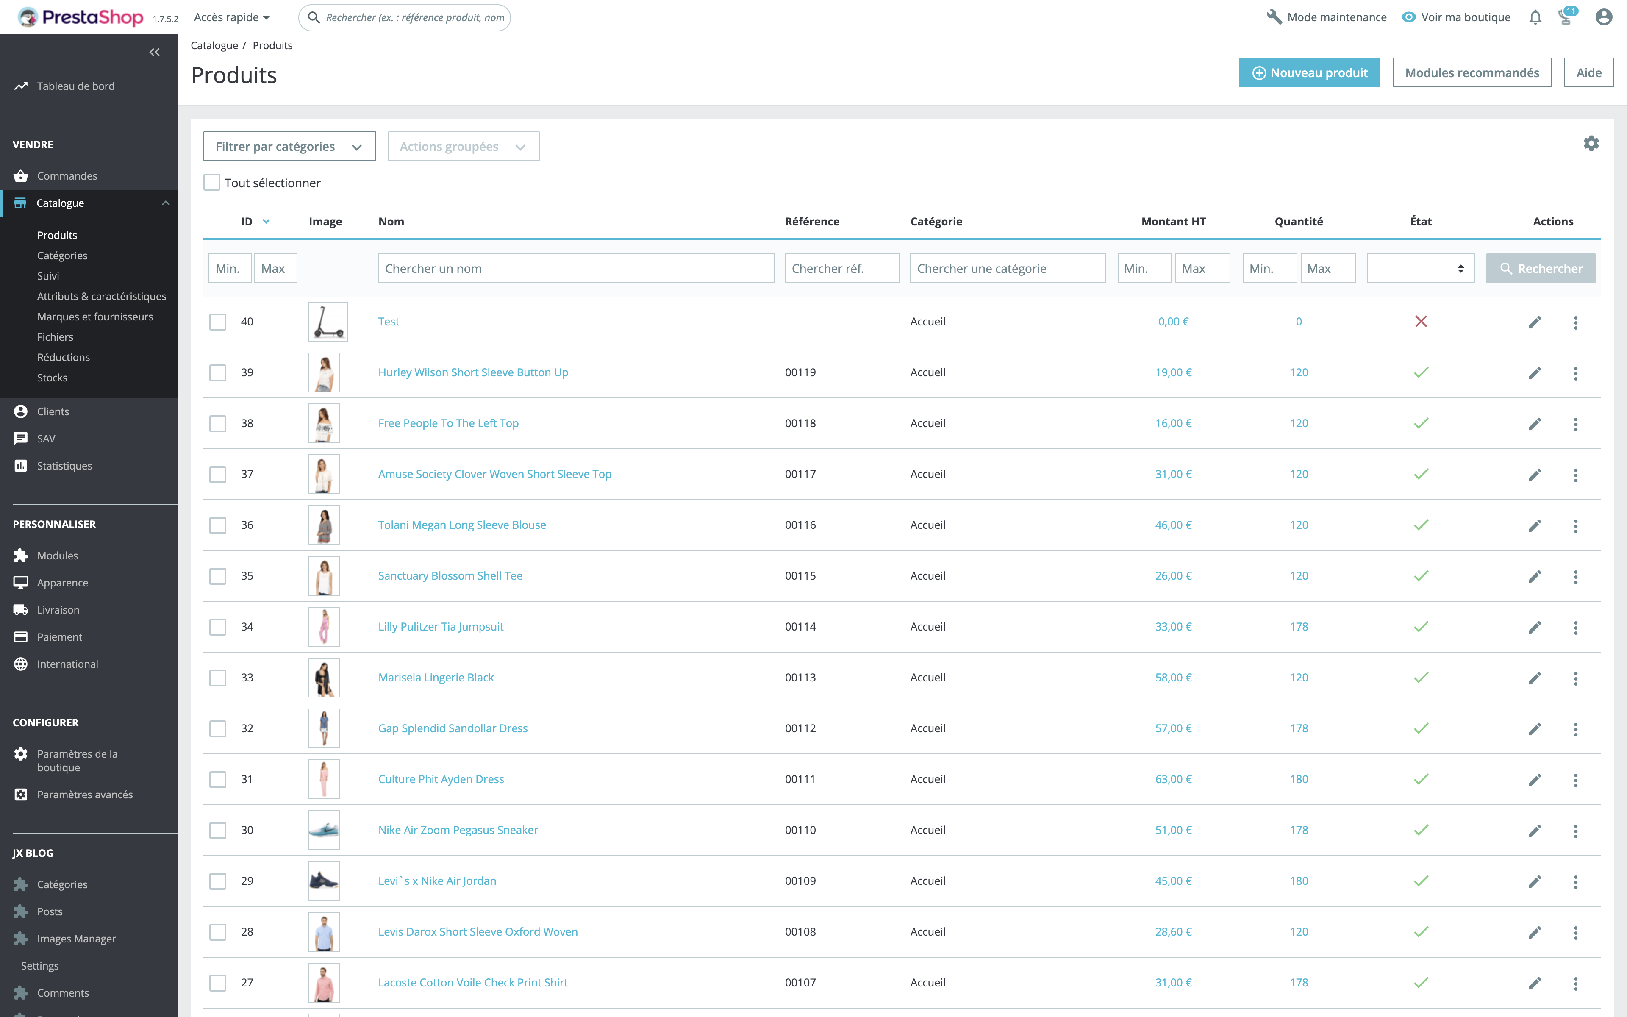Click the trophy icon with badge
1627x1017 pixels.
pos(1566,17)
